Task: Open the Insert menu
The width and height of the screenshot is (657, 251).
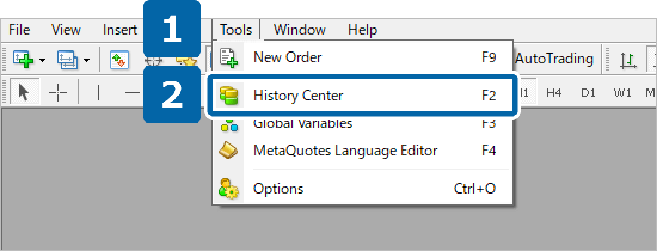Action: [x=120, y=30]
